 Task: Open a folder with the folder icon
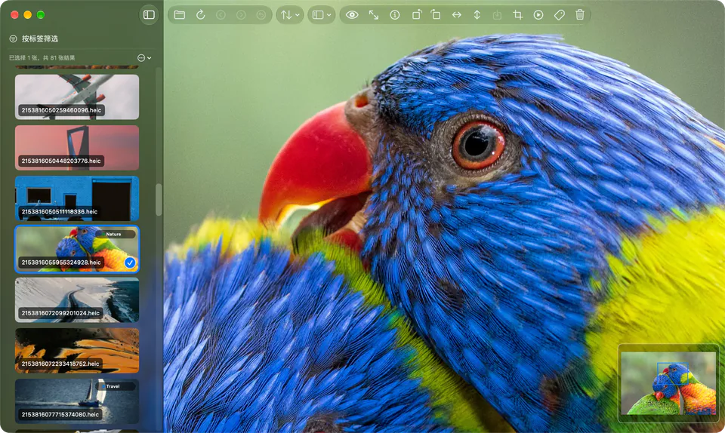pyautogui.click(x=180, y=15)
